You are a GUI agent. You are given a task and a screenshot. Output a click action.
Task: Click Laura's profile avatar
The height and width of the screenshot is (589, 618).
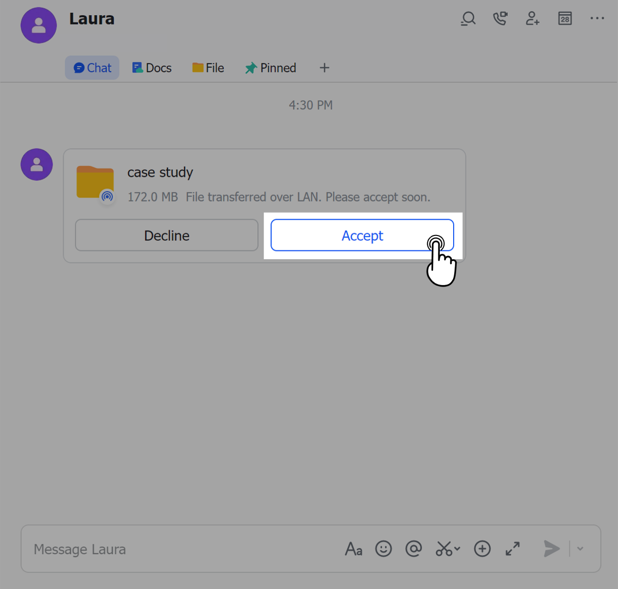38,25
